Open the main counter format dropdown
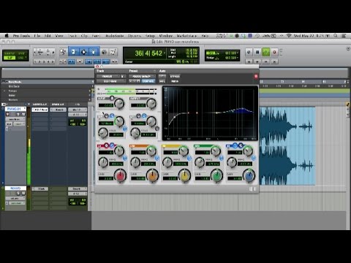This screenshot has width=351, height=263. 165,53
